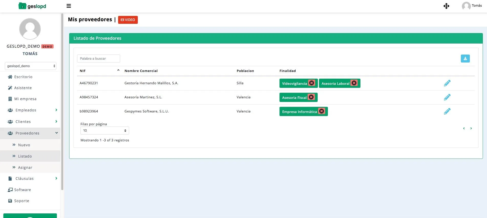Viewport: 487px width, 218px height.
Task: Expand the Empleados chevron
Action: tap(56, 110)
